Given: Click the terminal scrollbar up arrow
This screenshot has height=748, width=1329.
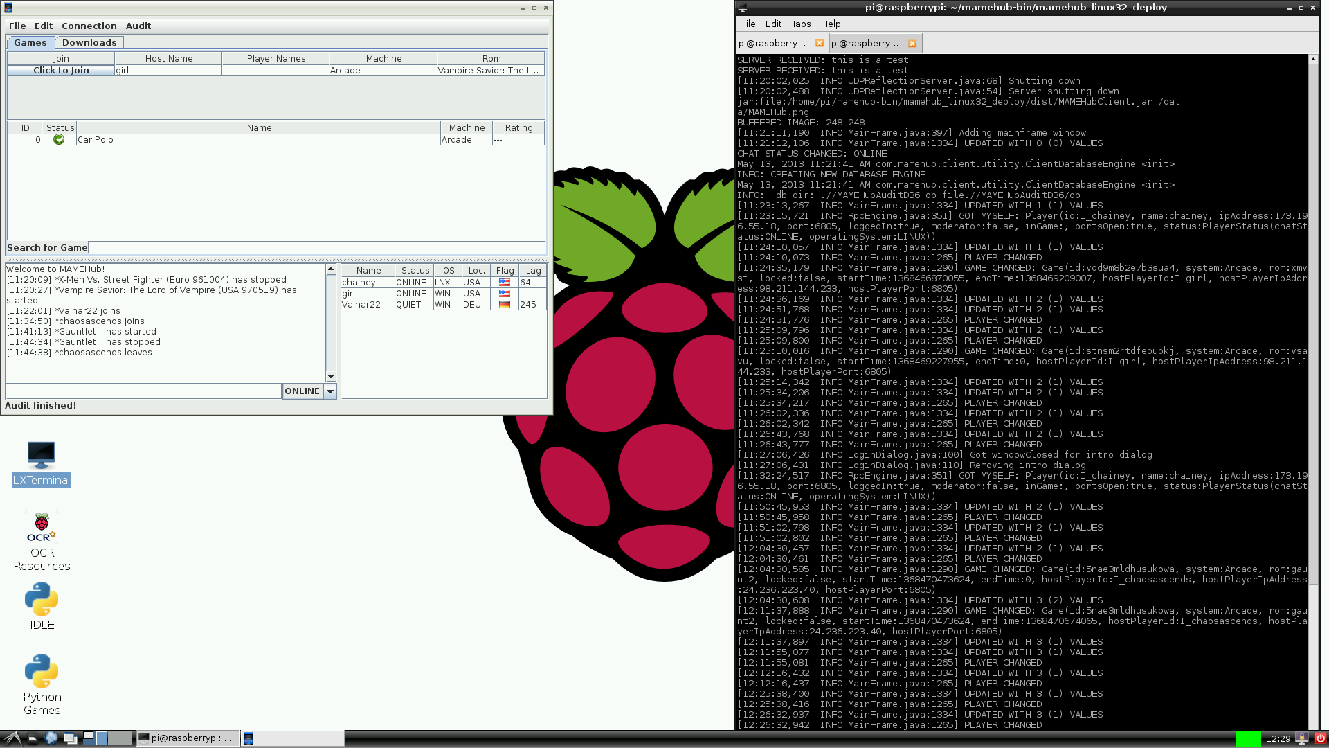Looking at the screenshot, I should [1313, 60].
